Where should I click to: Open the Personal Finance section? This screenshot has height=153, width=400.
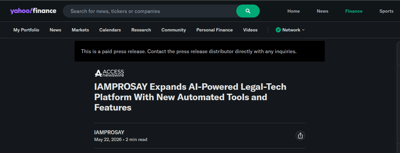[x=214, y=30]
